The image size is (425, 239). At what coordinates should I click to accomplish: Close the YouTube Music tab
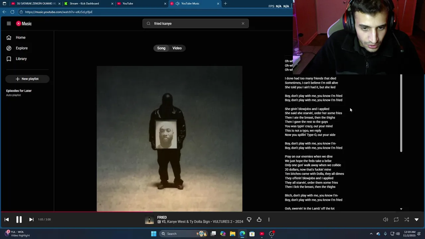[218, 4]
